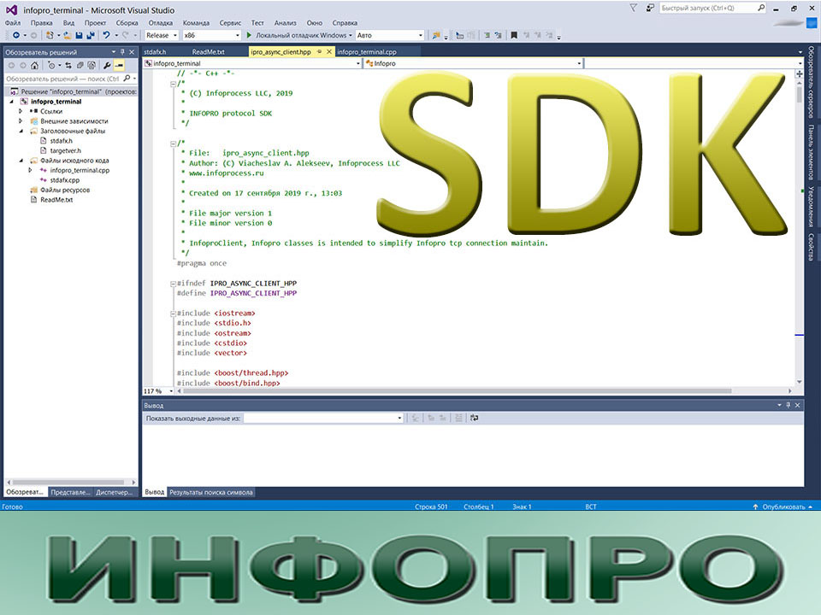Collapse the infopro_terminal project node
Viewport: 821px width, 615px height.
(x=11, y=102)
